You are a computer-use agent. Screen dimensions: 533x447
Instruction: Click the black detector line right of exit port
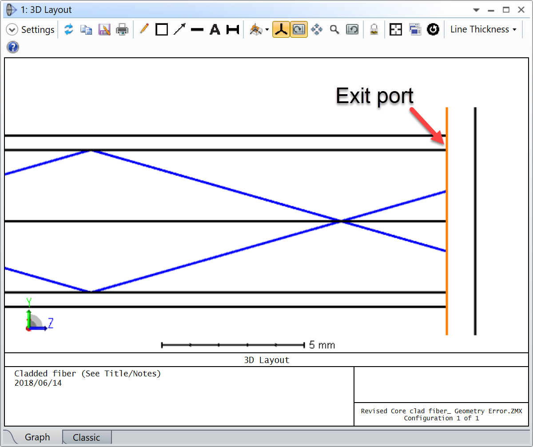click(475, 221)
